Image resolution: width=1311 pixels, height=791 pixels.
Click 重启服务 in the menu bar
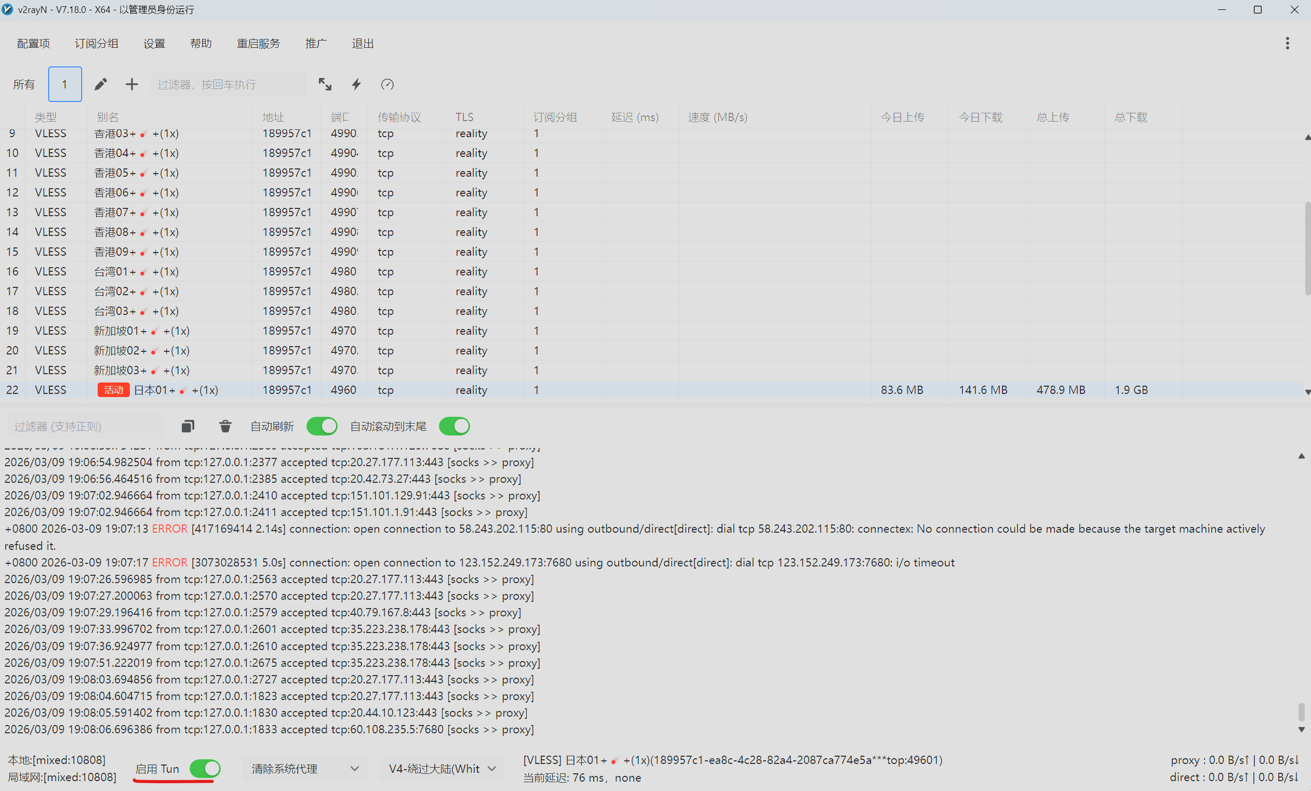click(258, 43)
